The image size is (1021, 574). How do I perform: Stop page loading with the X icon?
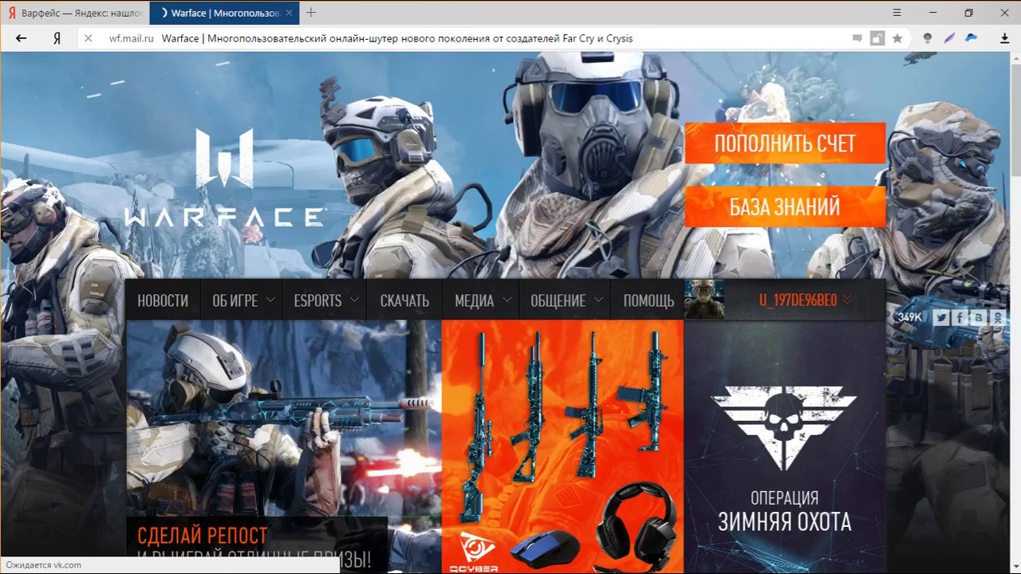click(89, 38)
